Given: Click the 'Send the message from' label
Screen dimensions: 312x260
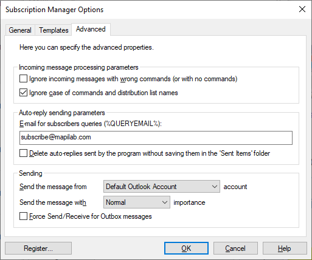Looking at the screenshot, I should [x=53, y=187].
